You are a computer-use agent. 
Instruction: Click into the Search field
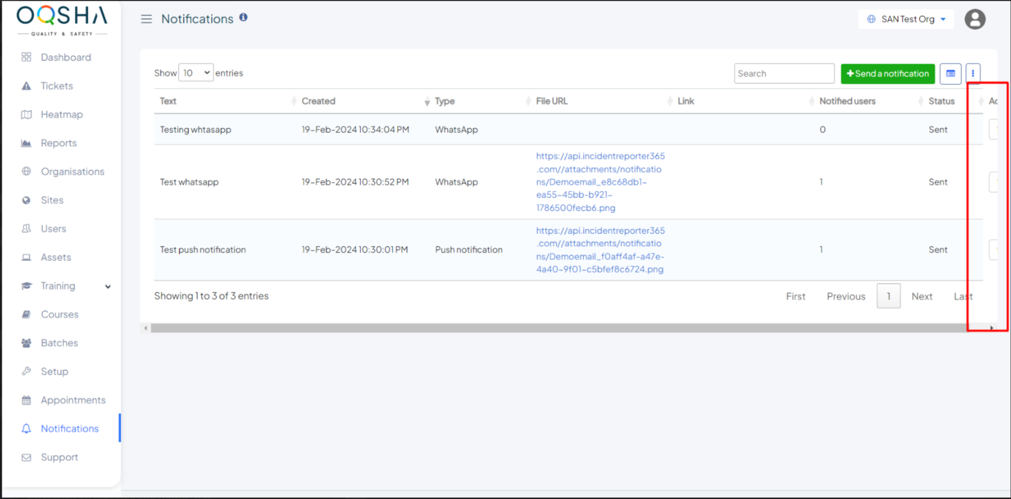pos(783,74)
